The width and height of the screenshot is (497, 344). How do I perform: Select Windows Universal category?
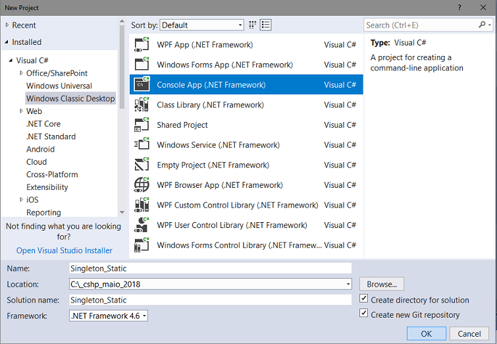point(59,86)
